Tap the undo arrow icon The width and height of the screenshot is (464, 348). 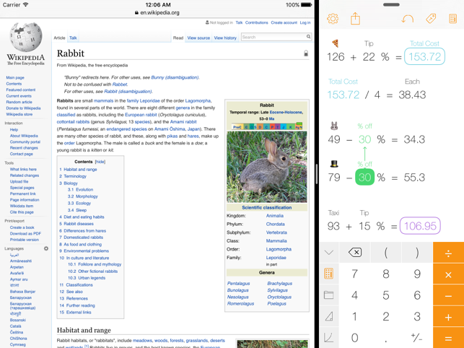pos(407,19)
